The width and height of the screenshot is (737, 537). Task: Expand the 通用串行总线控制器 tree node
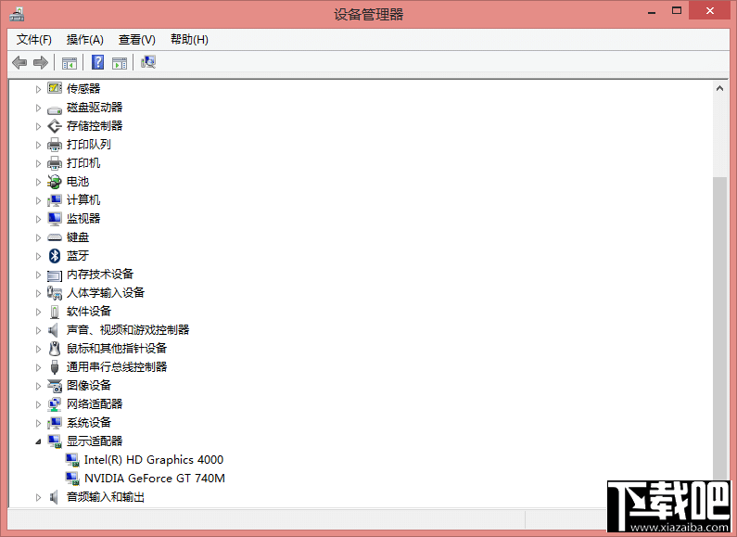click(38, 367)
